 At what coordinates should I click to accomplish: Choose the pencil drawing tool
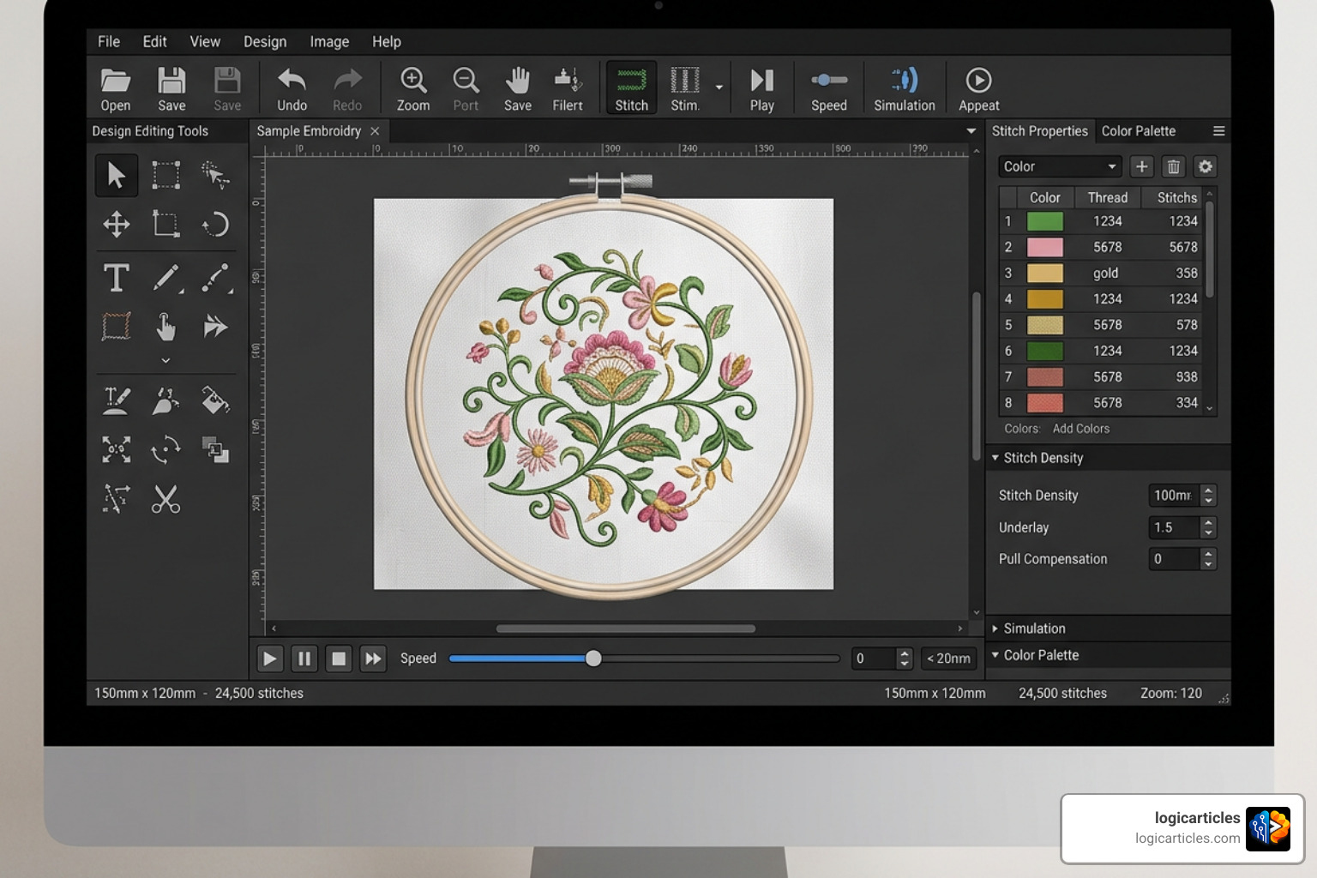click(165, 278)
